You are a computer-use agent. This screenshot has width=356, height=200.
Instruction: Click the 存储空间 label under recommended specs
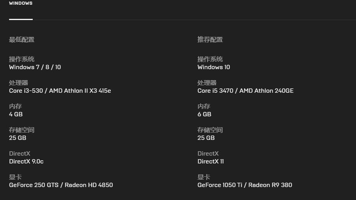click(x=210, y=130)
